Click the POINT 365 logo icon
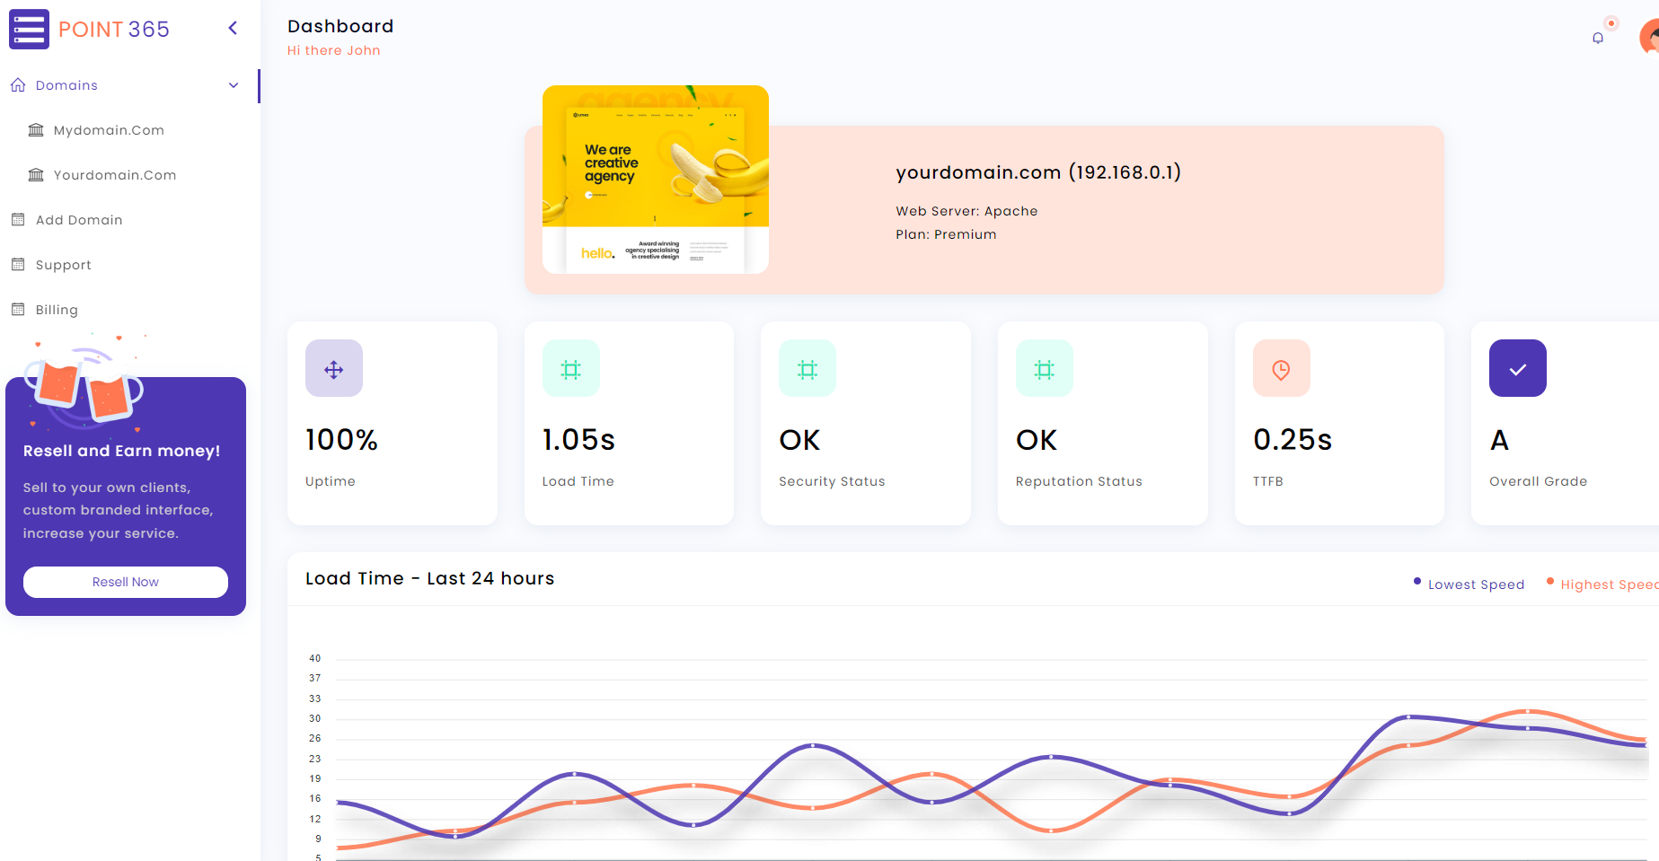Viewport: 1659px width, 861px height. (29, 29)
